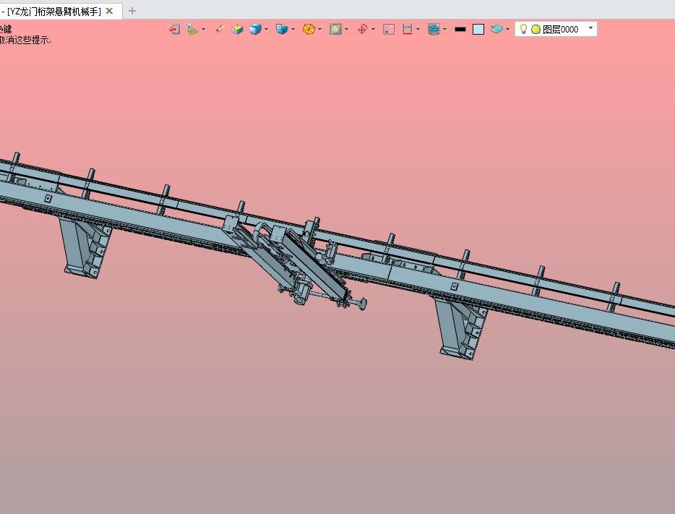
Task: Click the orange wireframe sphere icon
Action: 309,30
